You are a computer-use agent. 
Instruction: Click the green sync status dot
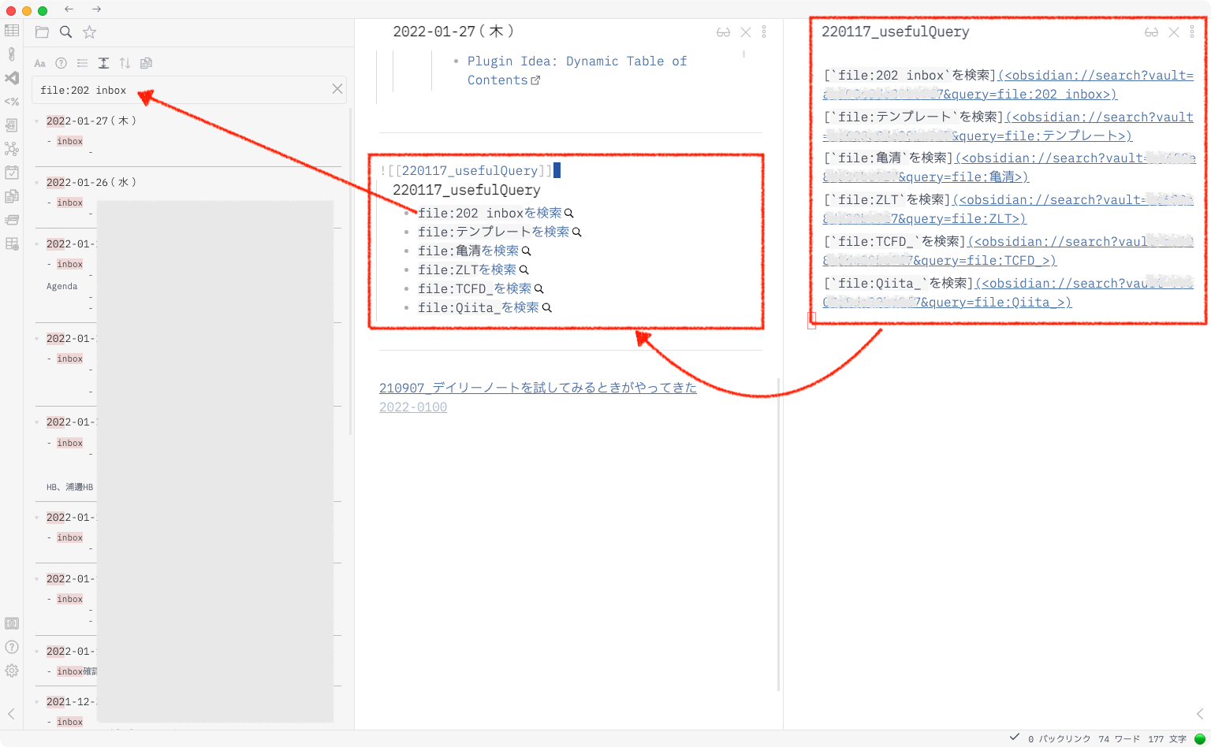tap(1200, 739)
